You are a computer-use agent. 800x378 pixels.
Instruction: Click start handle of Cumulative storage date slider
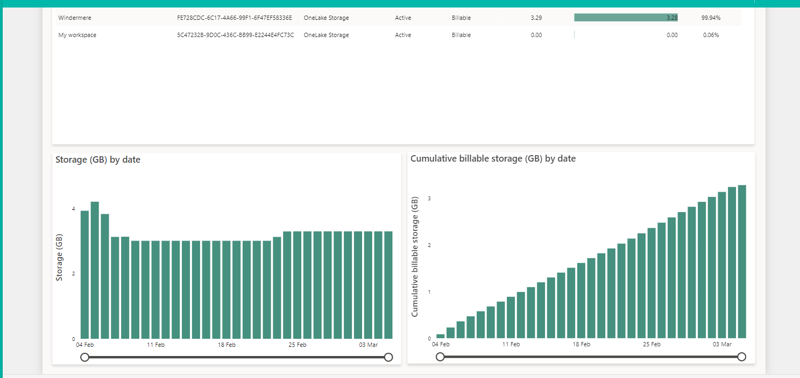tap(440, 357)
